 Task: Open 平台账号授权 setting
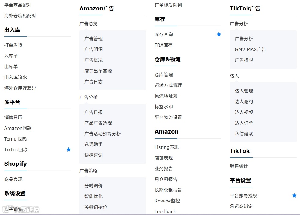tap(243, 196)
